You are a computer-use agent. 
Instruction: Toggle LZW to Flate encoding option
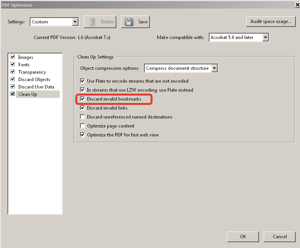(x=82, y=90)
